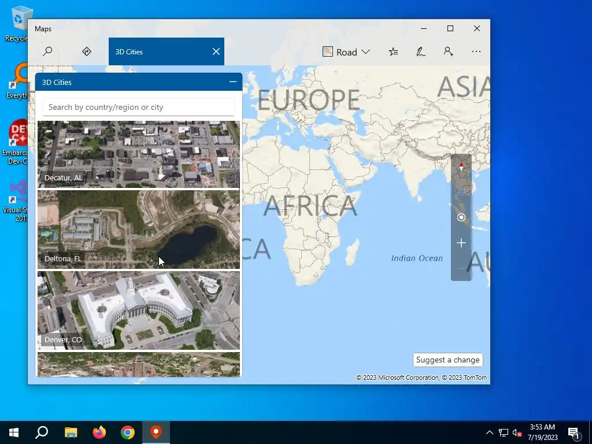Select the Maps app taskbar icon
This screenshot has width=592, height=444.
pyautogui.click(x=156, y=432)
